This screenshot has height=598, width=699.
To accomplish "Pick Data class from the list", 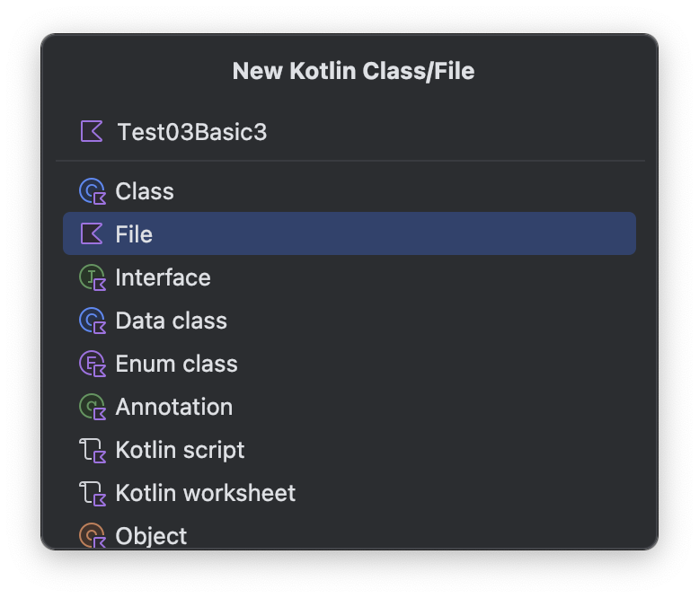I will click(171, 321).
